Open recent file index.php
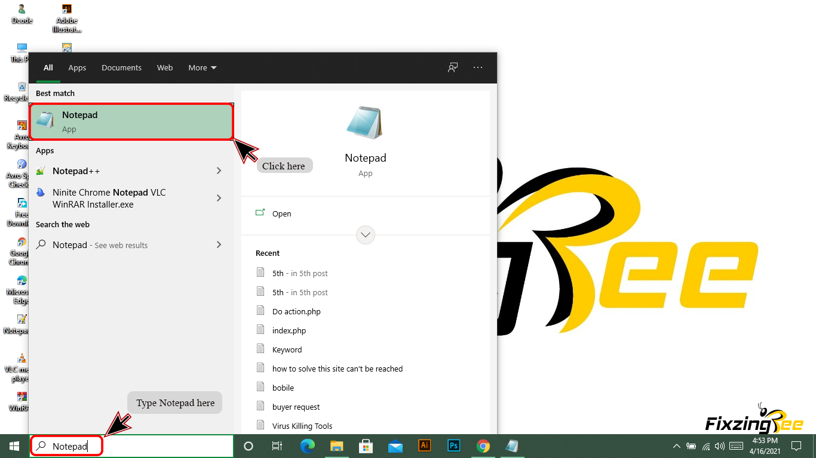 click(x=289, y=330)
